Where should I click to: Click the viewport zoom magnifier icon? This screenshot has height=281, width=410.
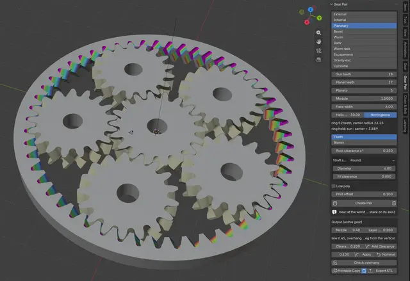(x=318, y=33)
